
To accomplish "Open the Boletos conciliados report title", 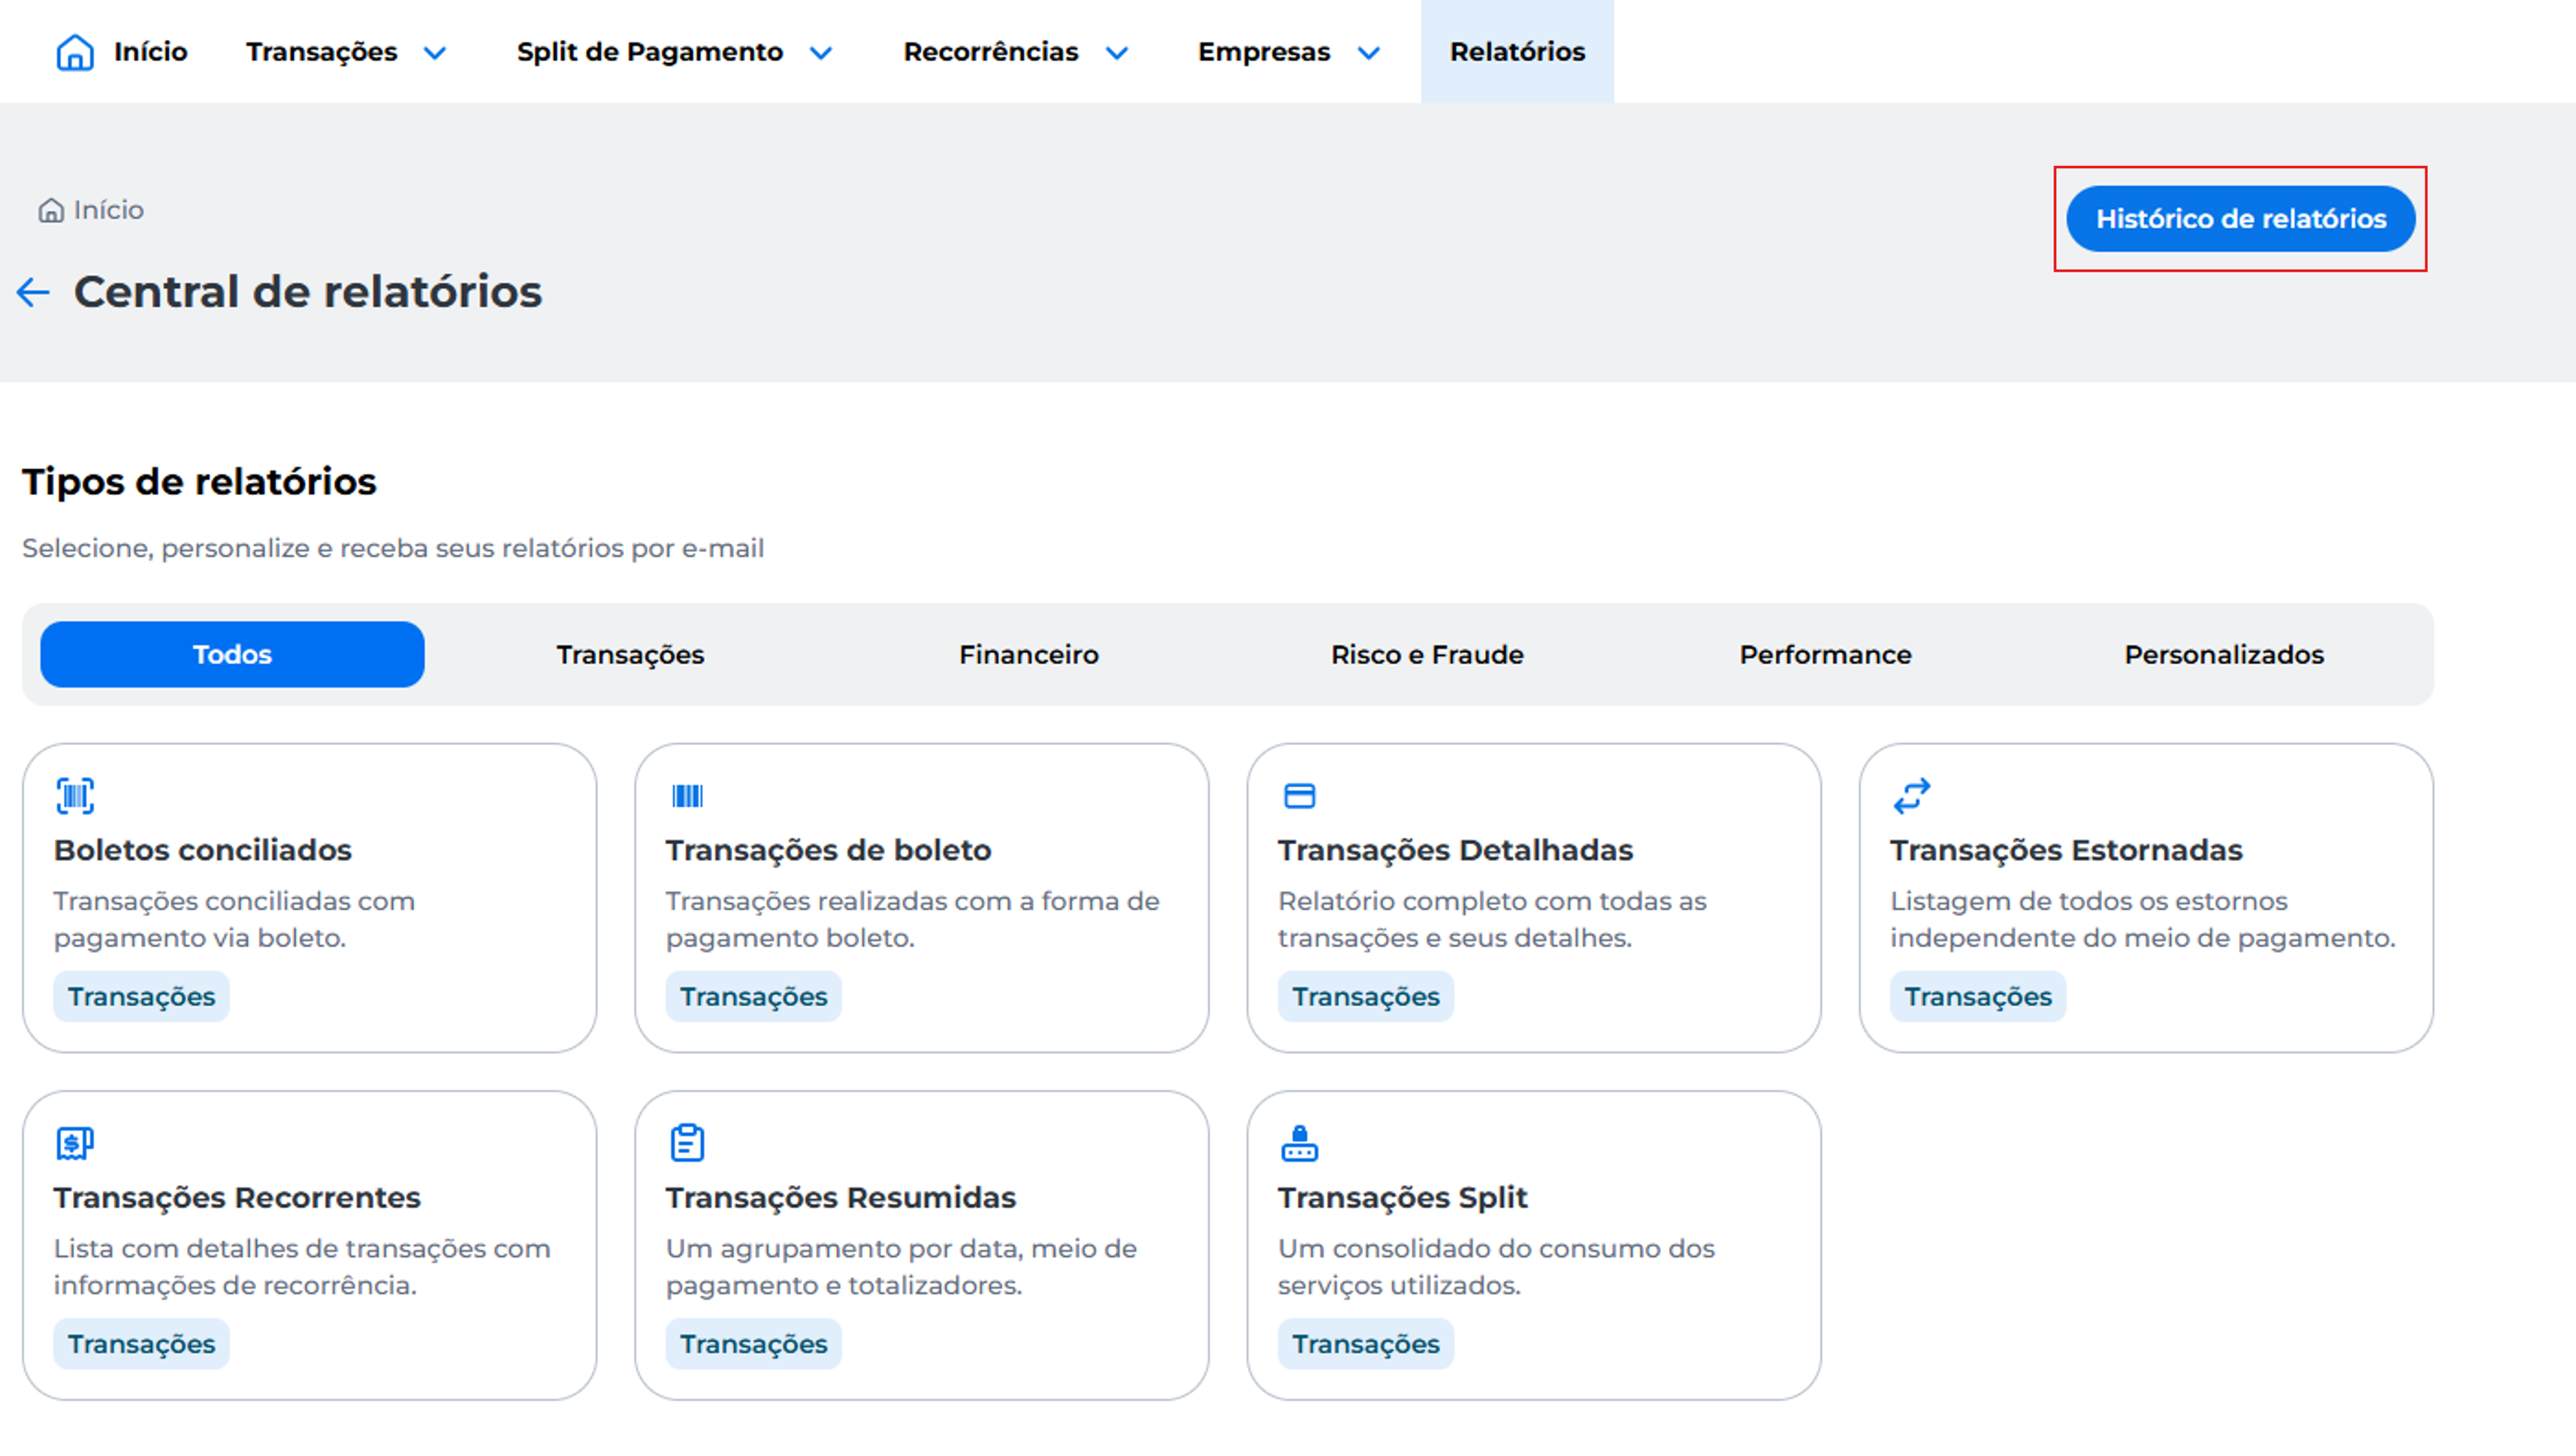I will click(203, 850).
